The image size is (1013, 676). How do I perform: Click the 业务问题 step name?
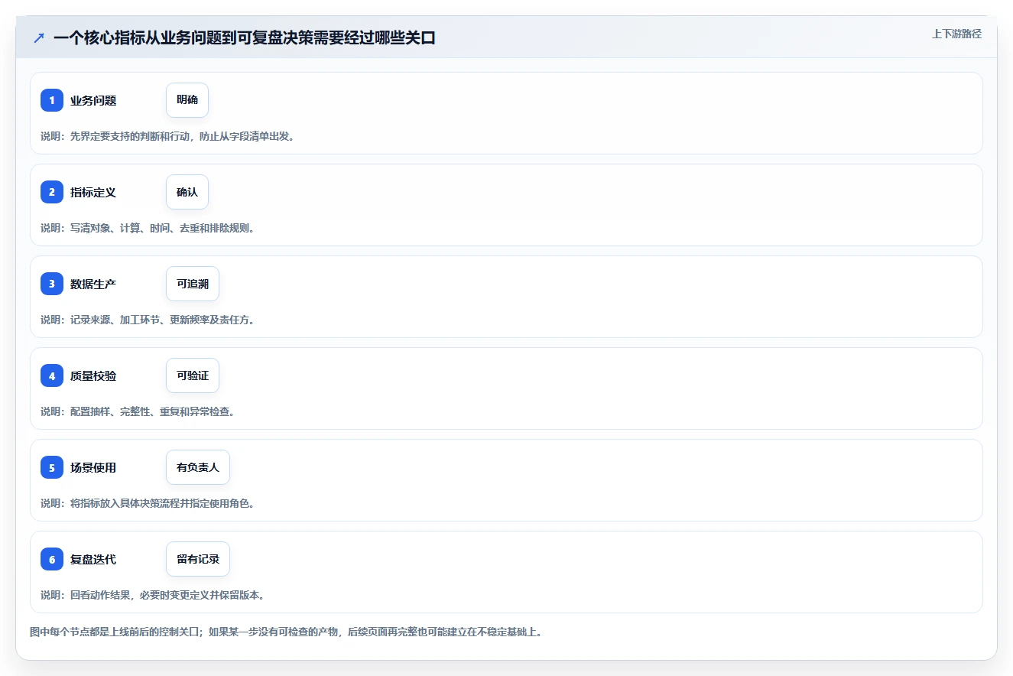pos(93,100)
